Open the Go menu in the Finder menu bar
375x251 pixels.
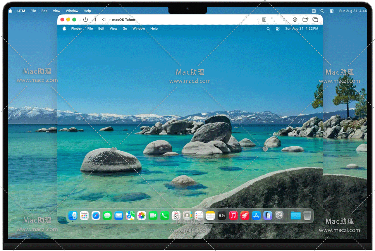click(x=125, y=29)
